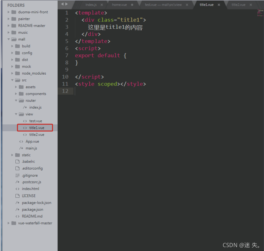Screen dimensions: 264x251
Task: Collapse the router folder arrow
Action: tap(16, 101)
